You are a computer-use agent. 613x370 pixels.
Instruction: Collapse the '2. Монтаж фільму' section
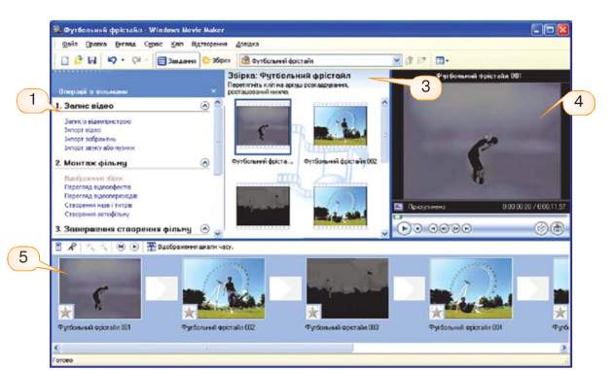pos(205,163)
